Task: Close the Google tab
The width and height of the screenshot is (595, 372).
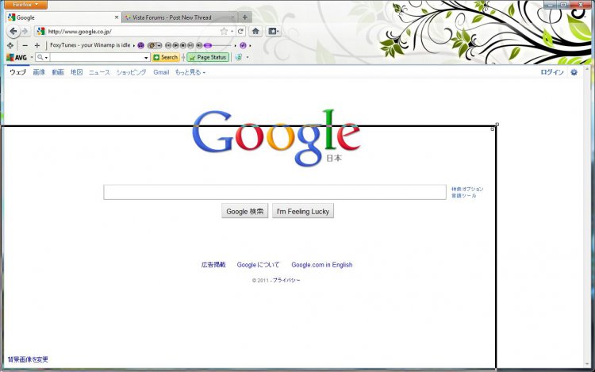Action: pyautogui.click(x=117, y=17)
